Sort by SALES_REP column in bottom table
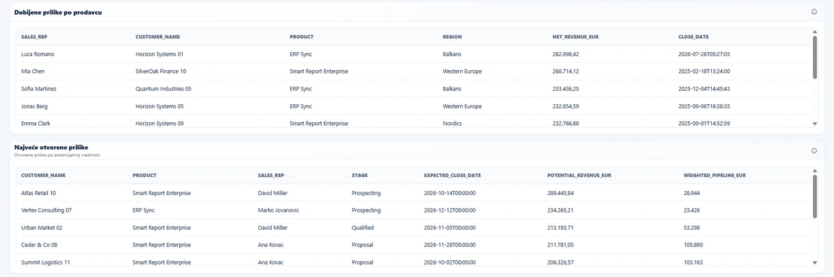This screenshot has width=834, height=277. [271, 176]
